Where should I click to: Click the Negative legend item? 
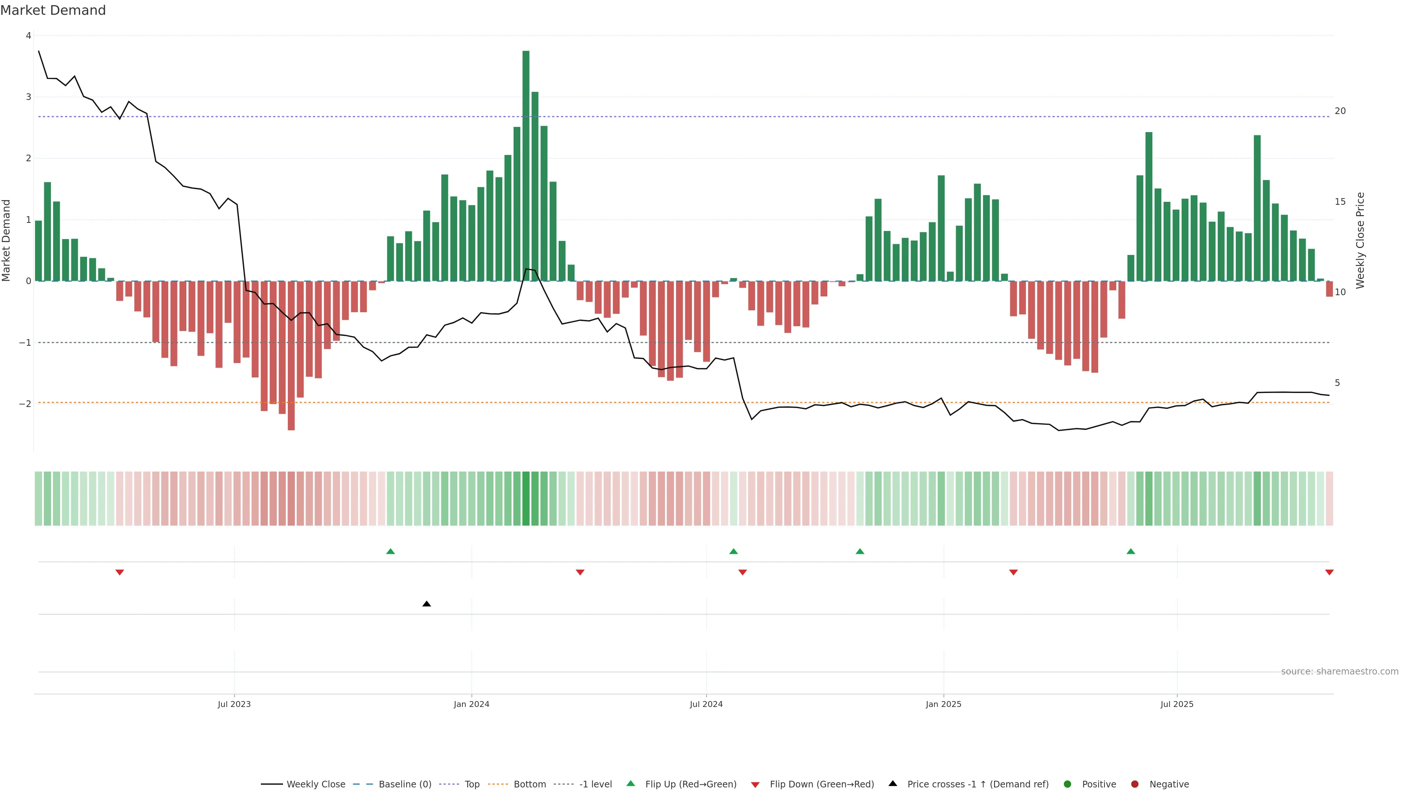(x=1169, y=784)
